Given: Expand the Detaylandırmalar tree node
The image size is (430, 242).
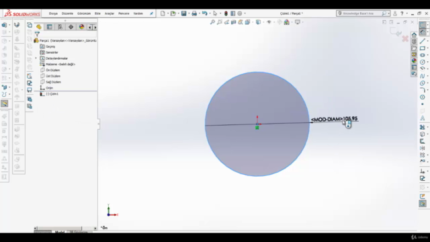Looking at the screenshot, I should click(36, 58).
